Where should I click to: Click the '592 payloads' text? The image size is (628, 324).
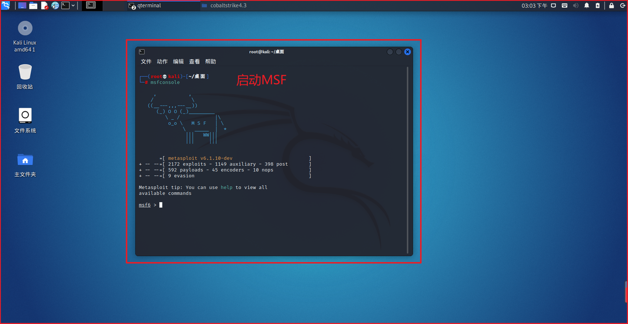[185, 170]
